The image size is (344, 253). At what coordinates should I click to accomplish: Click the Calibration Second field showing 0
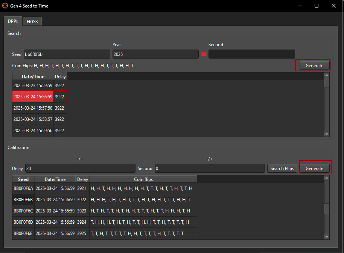point(210,168)
